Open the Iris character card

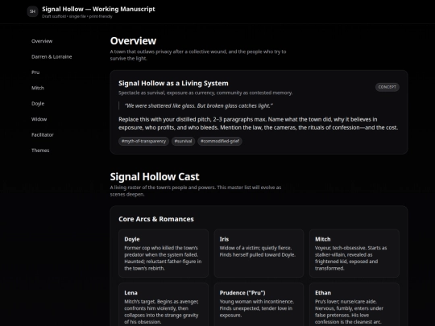click(259, 253)
